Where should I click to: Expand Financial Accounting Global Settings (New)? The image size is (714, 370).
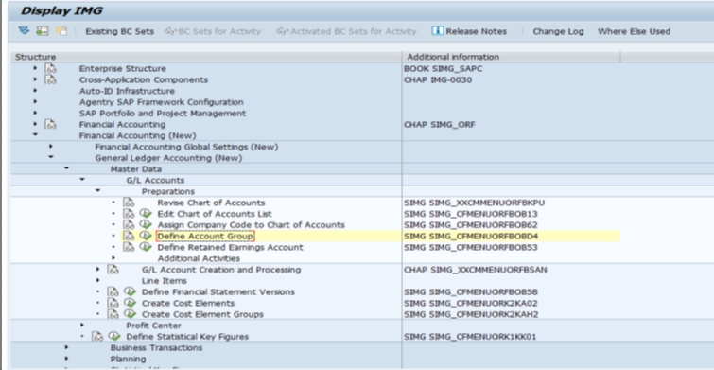(50, 147)
